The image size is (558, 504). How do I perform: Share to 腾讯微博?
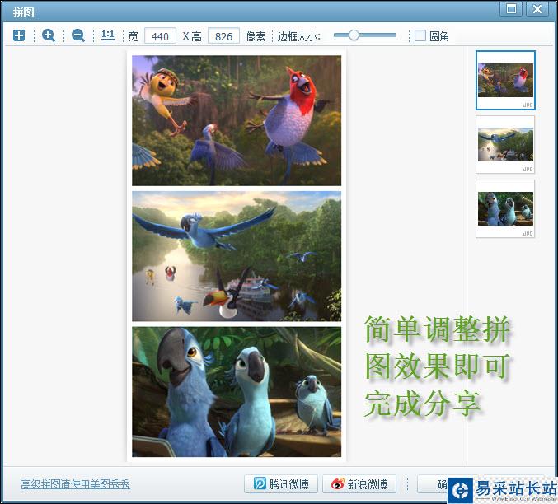click(x=281, y=483)
